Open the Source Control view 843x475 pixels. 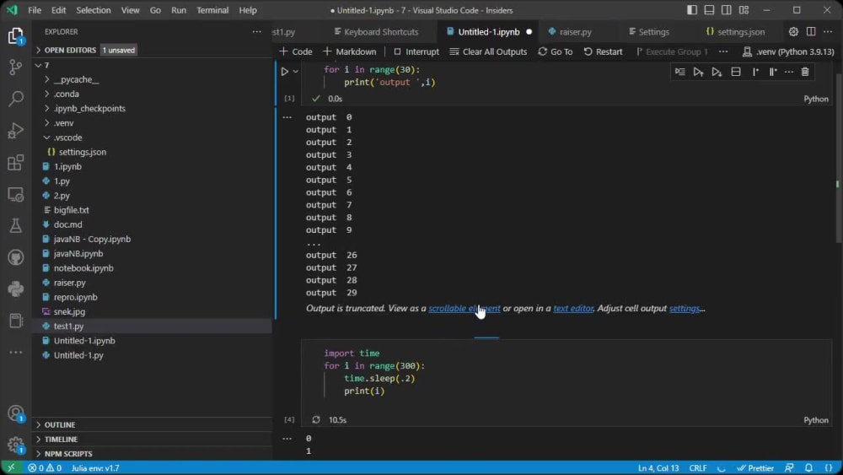[x=15, y=67]
